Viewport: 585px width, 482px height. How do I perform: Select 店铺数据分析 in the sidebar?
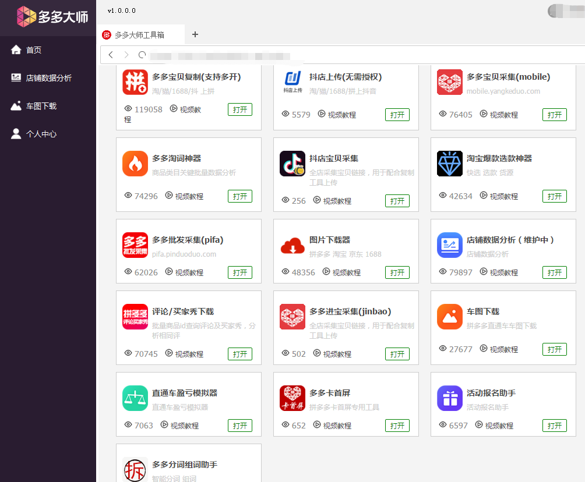[x=48, y=78]
